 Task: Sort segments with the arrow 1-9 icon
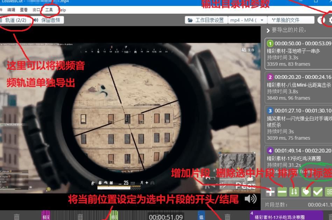click(294, 192)
